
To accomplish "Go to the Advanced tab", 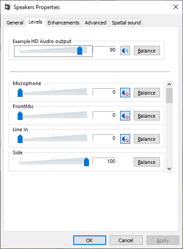I will click(95, 23).
